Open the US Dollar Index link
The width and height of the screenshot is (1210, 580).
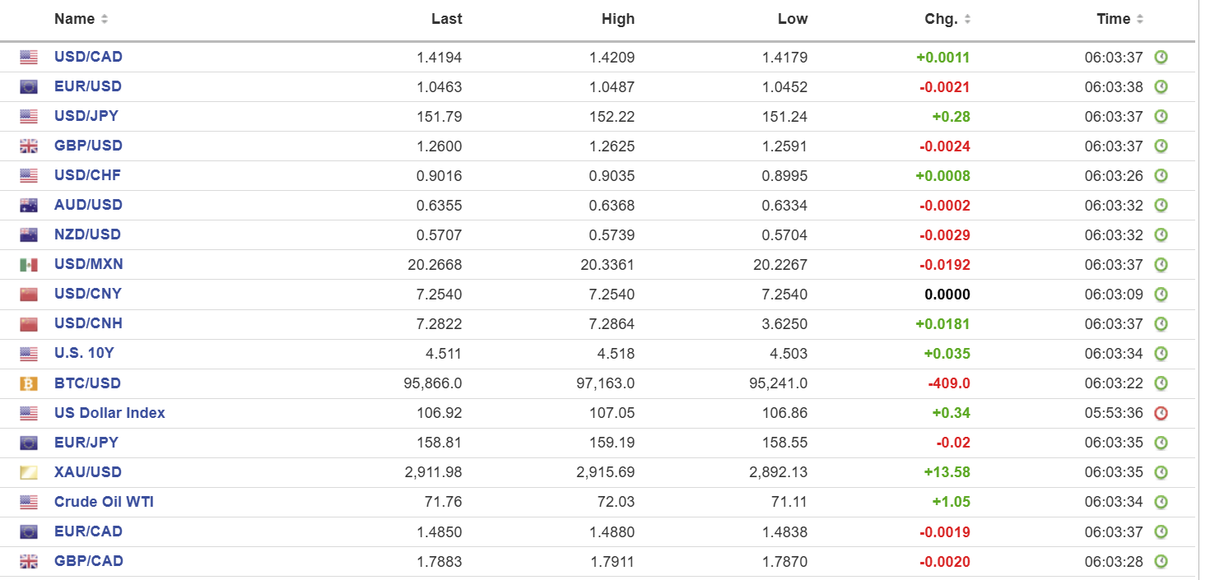point(109,413)
